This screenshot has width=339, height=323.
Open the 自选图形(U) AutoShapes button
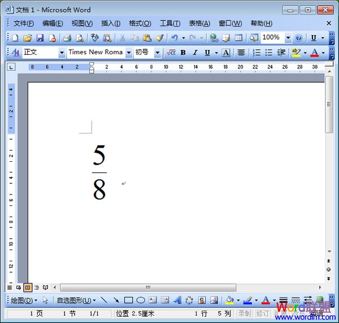click(76, 300)
